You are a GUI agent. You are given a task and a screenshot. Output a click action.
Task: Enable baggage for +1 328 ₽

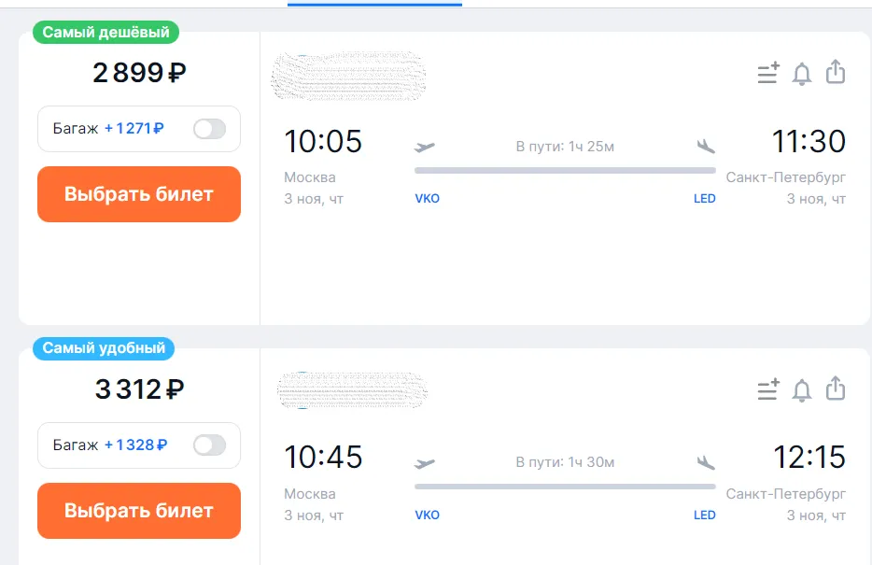click(209, 445)
